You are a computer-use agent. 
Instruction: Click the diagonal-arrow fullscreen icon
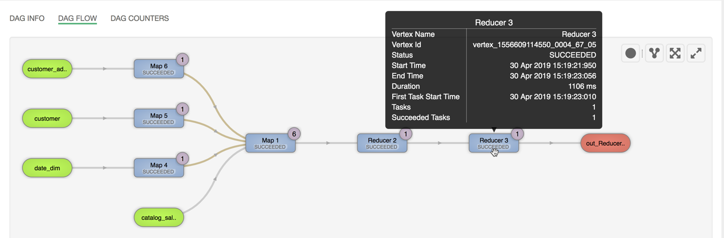[696, 54]
